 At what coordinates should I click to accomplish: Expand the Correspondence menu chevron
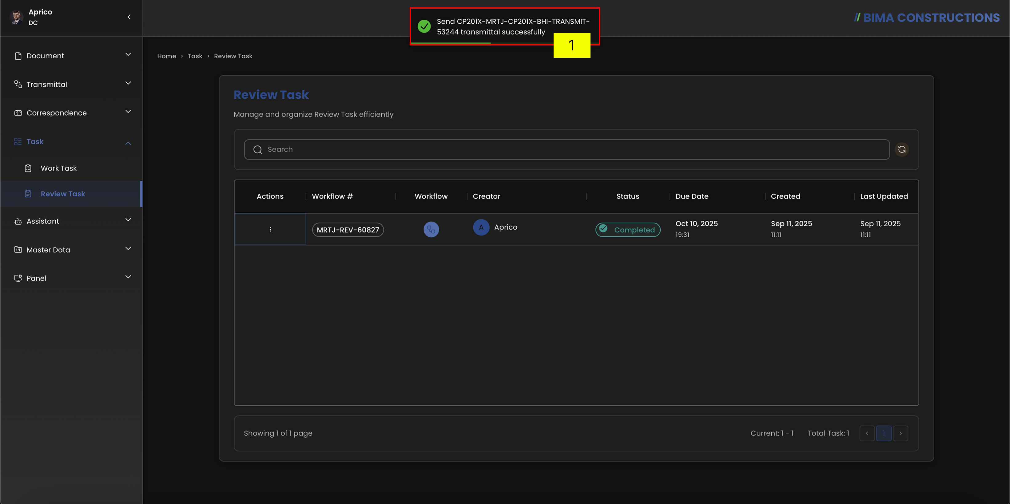pyautogui.click(x=128, y=112)
